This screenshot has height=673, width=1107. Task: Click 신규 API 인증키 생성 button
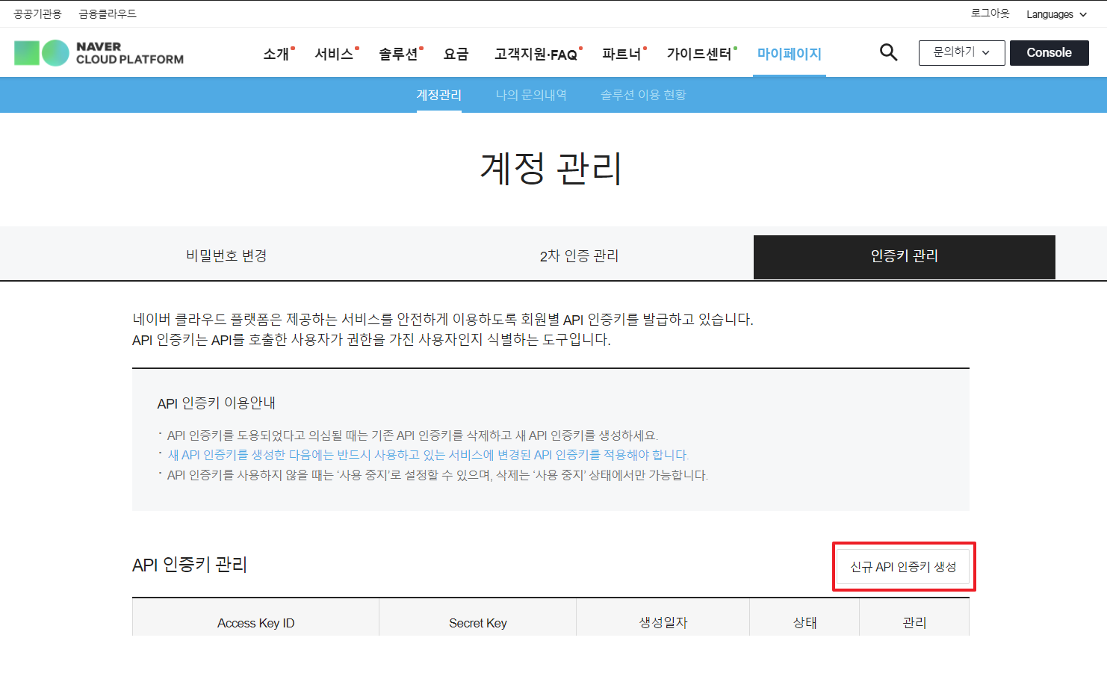coord(903,567)
